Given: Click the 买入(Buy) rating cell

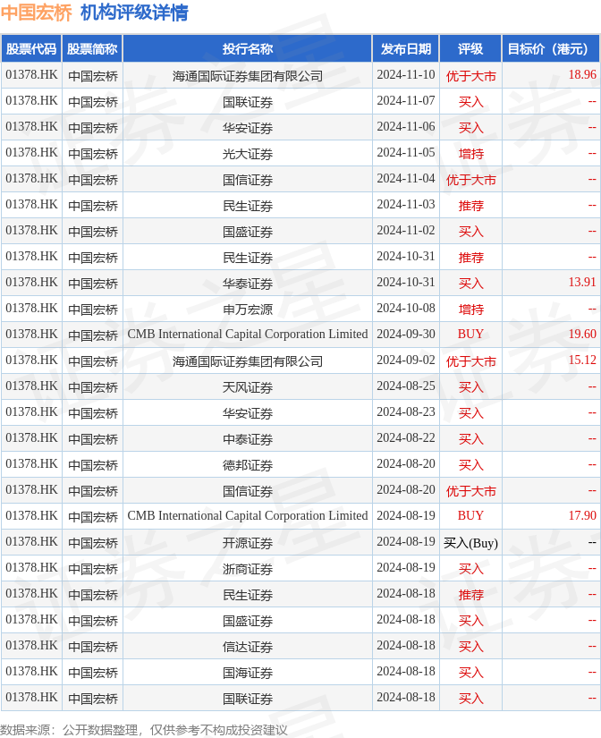Looking at the screenshot, I should 470,543.
